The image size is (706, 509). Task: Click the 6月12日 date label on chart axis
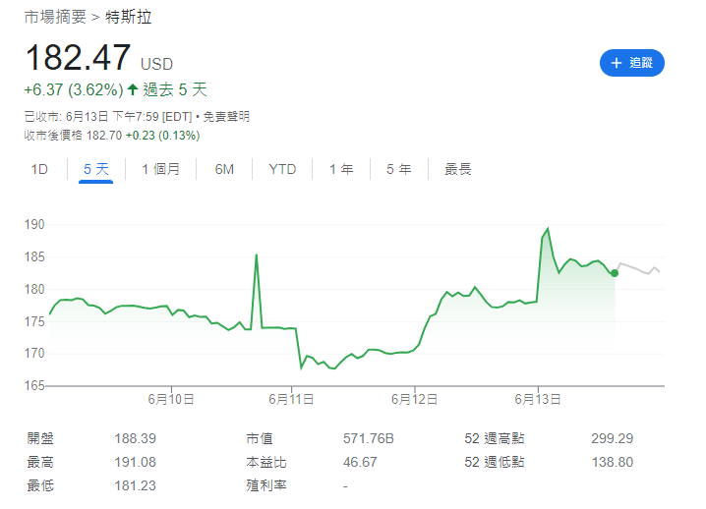(x=414, y=399)
